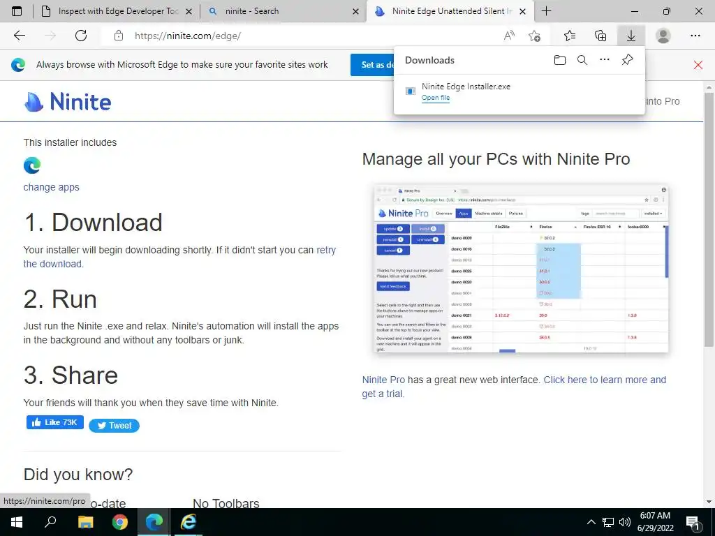Open Collections icon in toolbar

coord(600,36)
